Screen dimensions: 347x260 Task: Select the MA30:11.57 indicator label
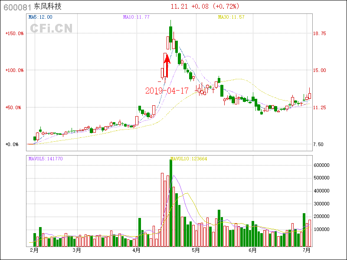click(x=231, y=17)
